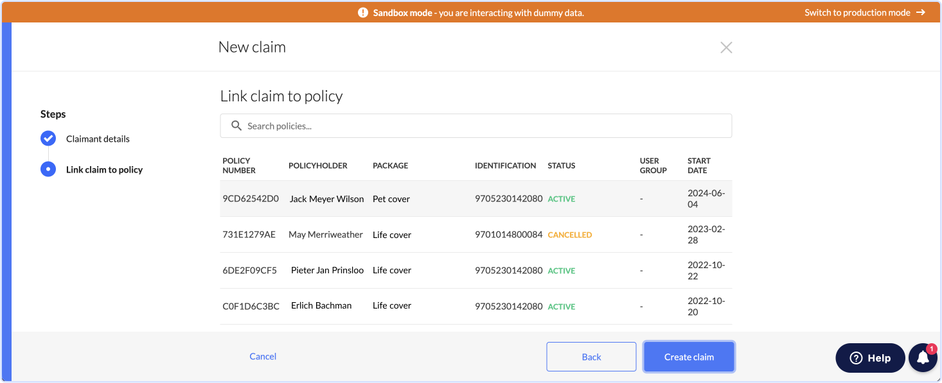Image resolution: width=942 pixels, height=383 pixels.
Task: Click the Cancel link
Action: [263, 356]
